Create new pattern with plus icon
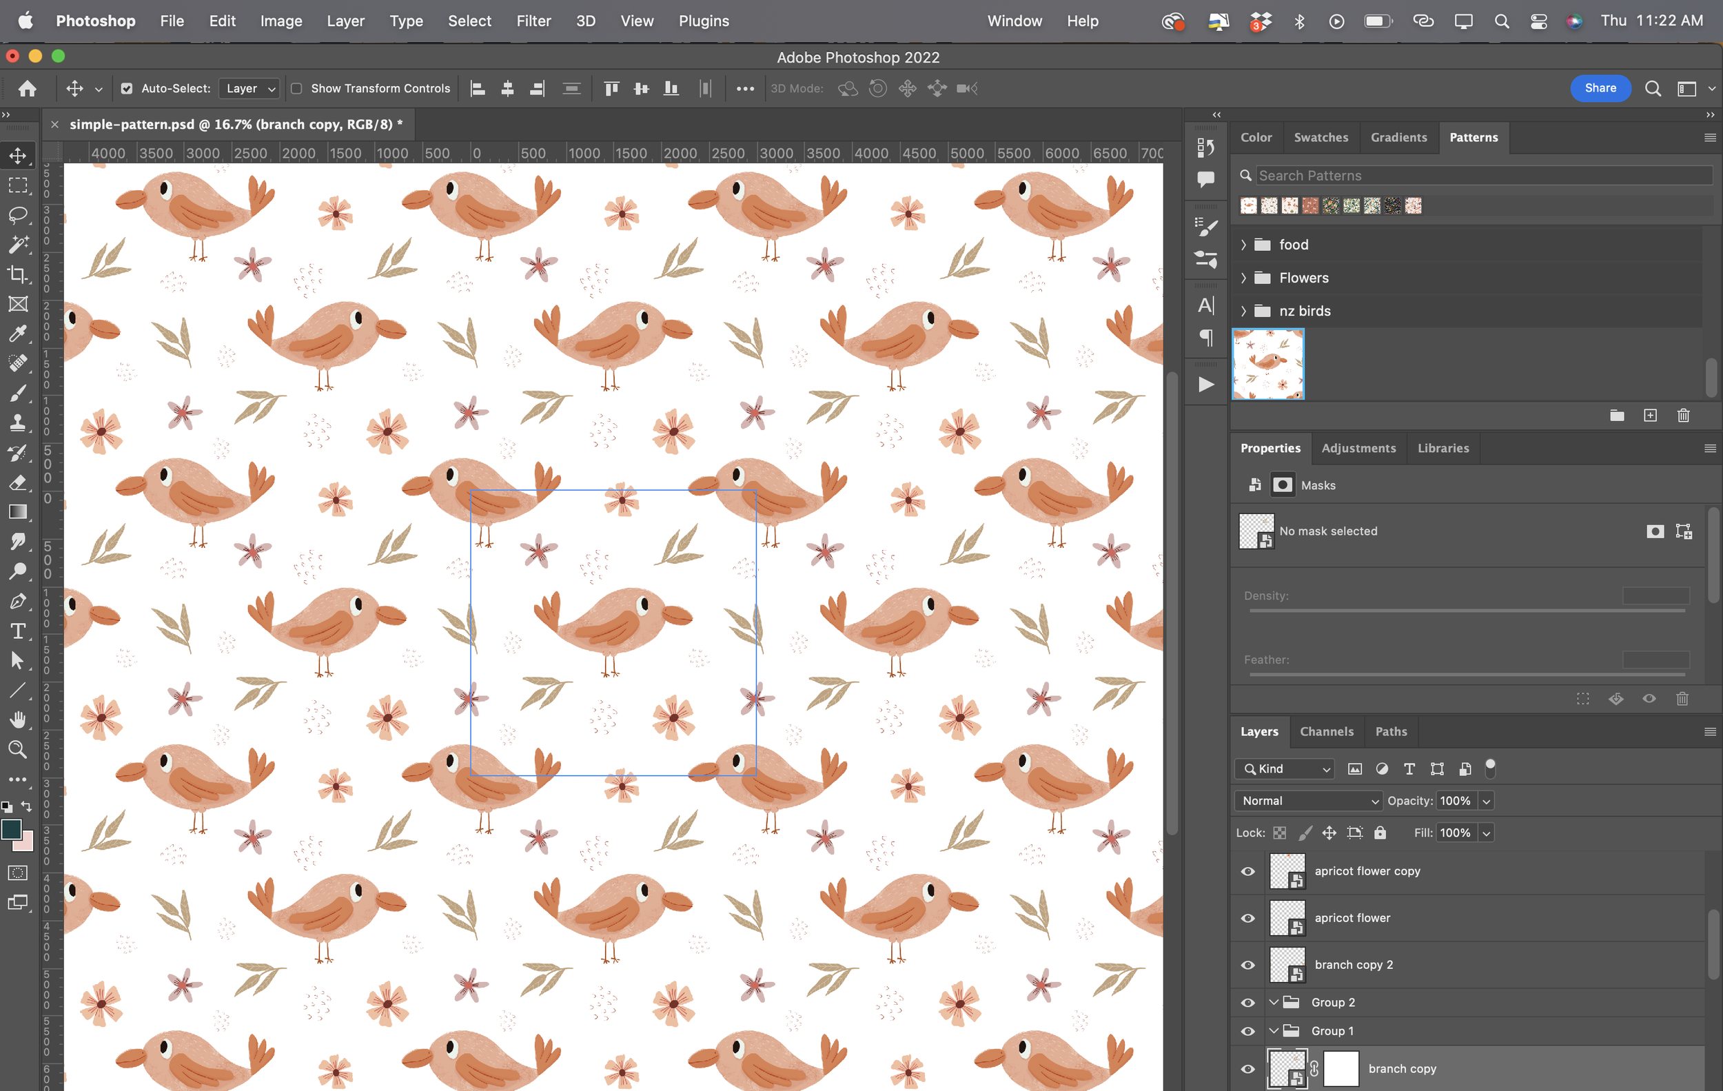Viewport: 1723px width, 1091px height. tap(1650, 416)
